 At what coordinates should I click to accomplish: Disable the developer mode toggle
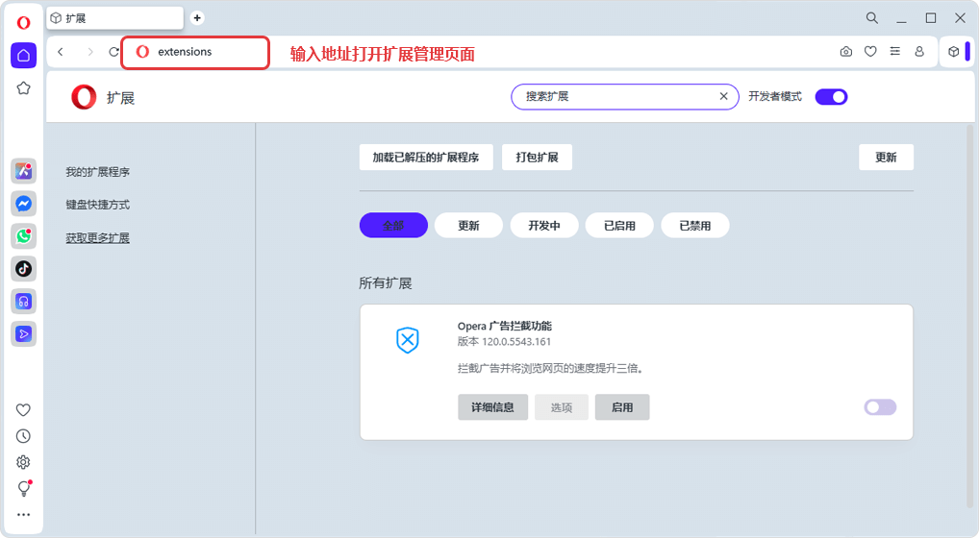point(831,96)
